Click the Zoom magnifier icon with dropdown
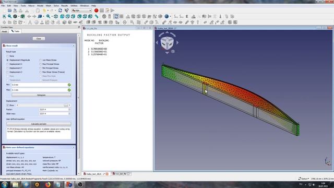 (49, 16)
